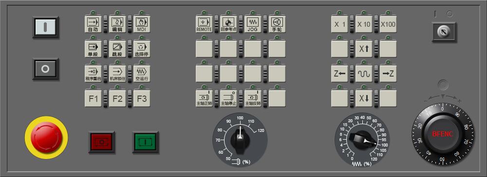Select the 编辑 (Edit) mode button

tap(117, 24)
